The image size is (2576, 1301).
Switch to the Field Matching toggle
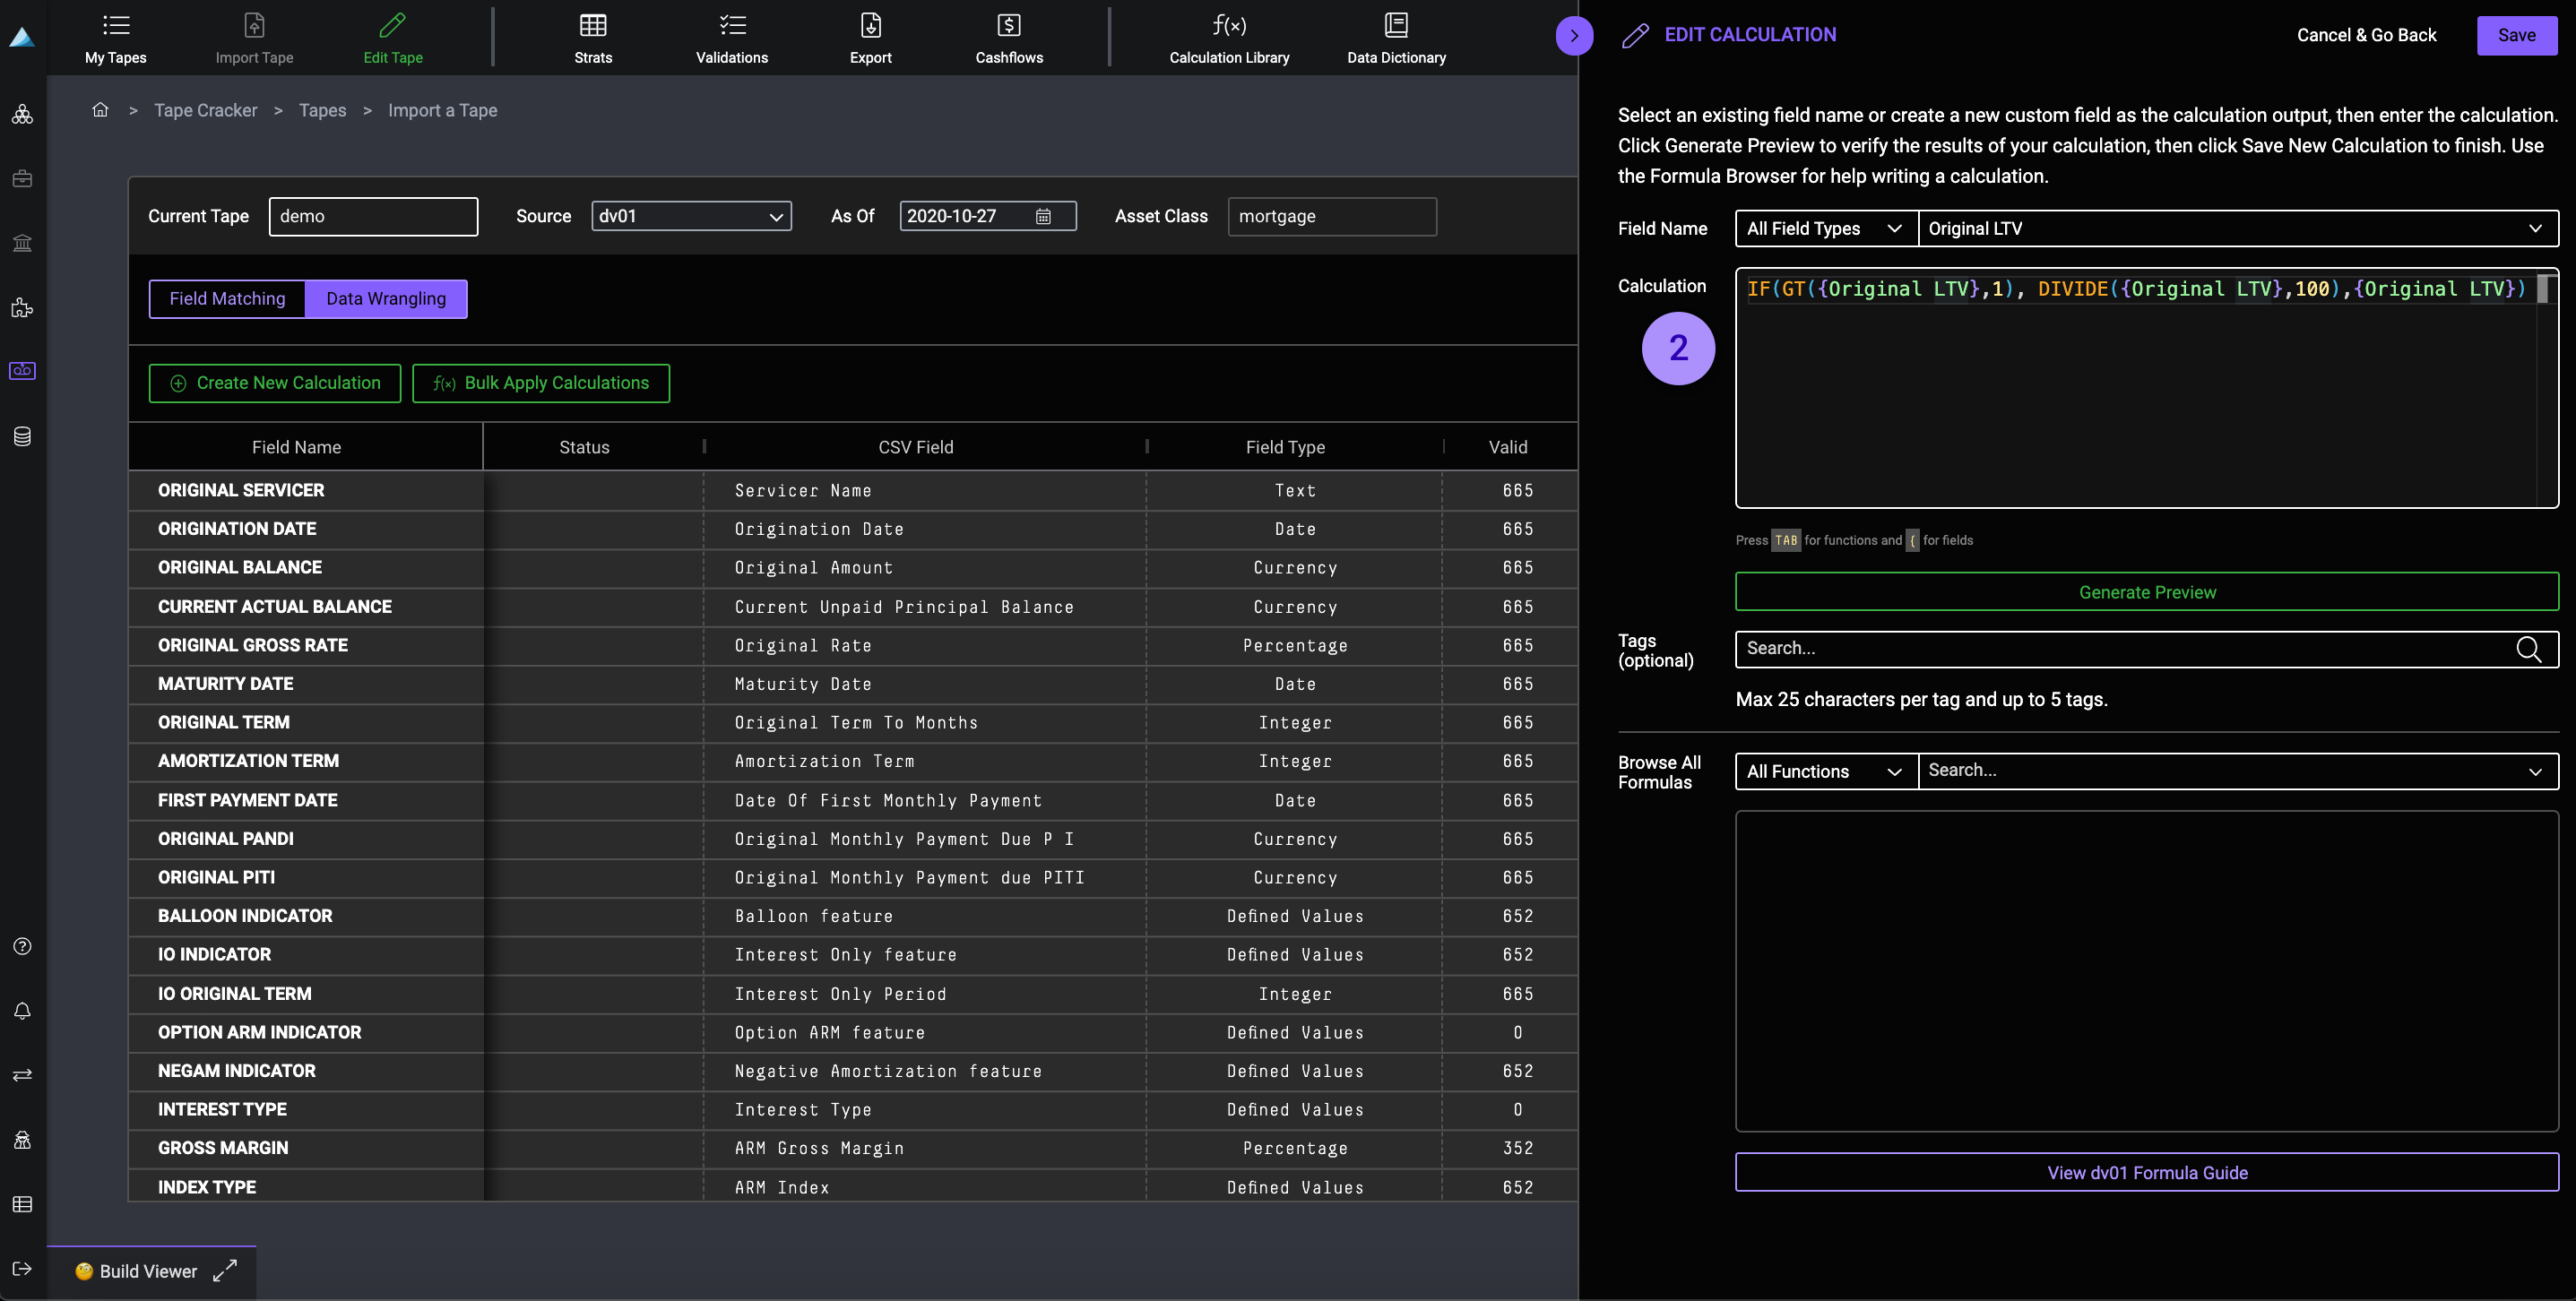coord(227,299)
